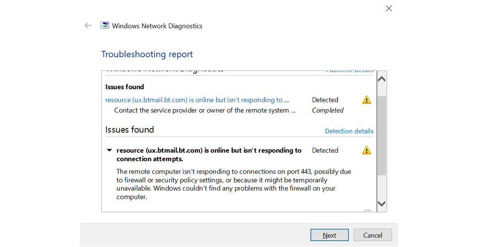Click the Windows Network Diagnostics title text
This screenshot has height=247, width=478.
pos(157,26)
